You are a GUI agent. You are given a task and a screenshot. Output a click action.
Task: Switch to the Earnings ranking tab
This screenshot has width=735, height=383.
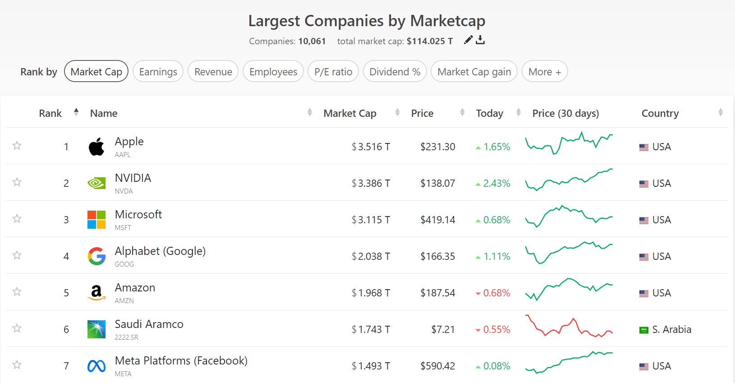point(158,71)
